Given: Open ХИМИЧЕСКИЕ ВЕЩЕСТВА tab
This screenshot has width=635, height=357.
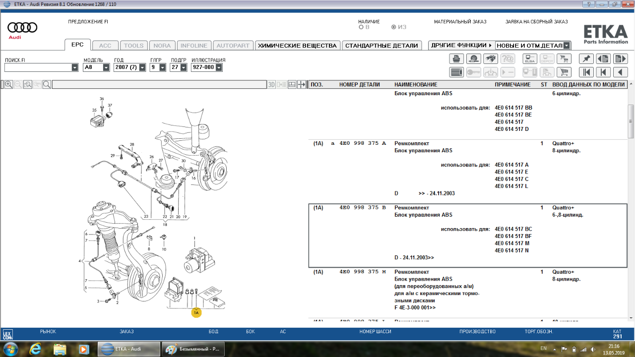Looking at the screenshot, I should [298, 45].
